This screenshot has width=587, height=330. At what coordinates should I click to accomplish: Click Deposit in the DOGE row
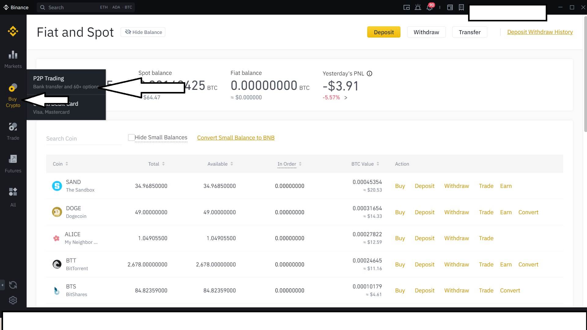coord(424,212)
